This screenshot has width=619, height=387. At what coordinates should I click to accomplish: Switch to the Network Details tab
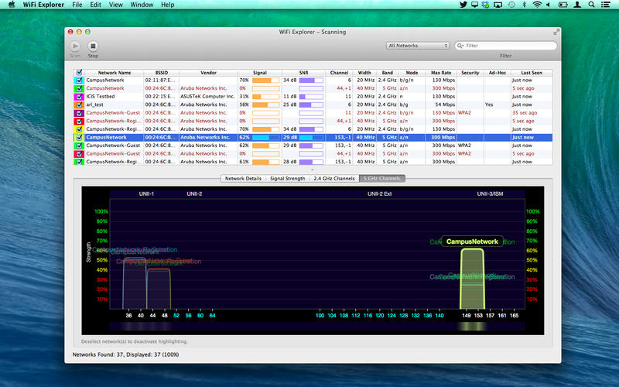pos(243,179)
